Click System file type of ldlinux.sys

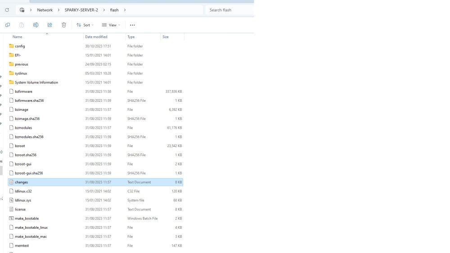136,201
